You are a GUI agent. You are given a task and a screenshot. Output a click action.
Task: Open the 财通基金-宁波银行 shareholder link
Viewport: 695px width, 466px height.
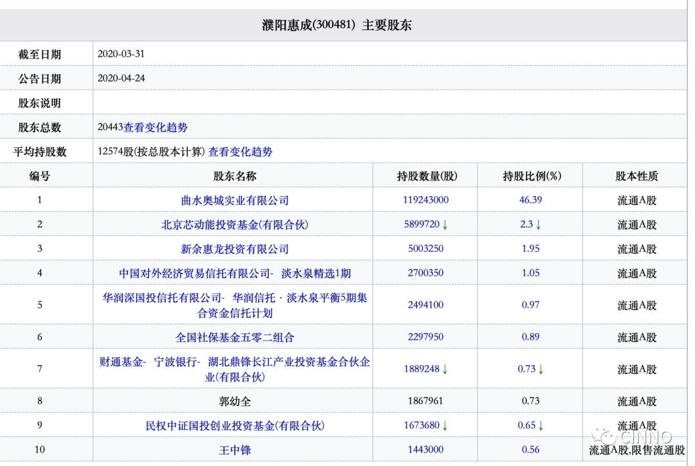coord(235,370)
